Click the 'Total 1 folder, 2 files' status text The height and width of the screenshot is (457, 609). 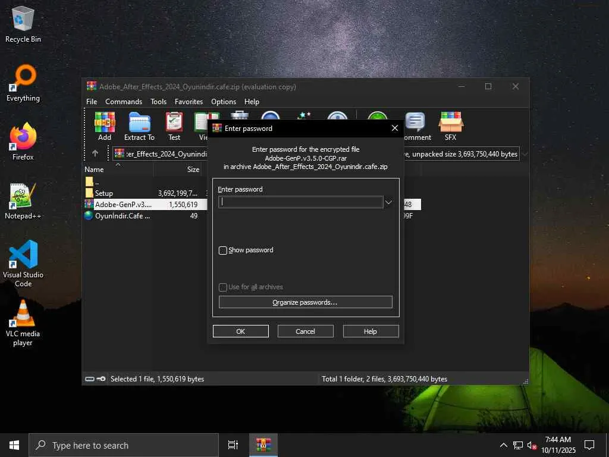coord(384,379)
